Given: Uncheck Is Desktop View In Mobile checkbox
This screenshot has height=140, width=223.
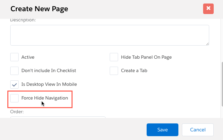Looking at the screenshot, I should 14,85.
